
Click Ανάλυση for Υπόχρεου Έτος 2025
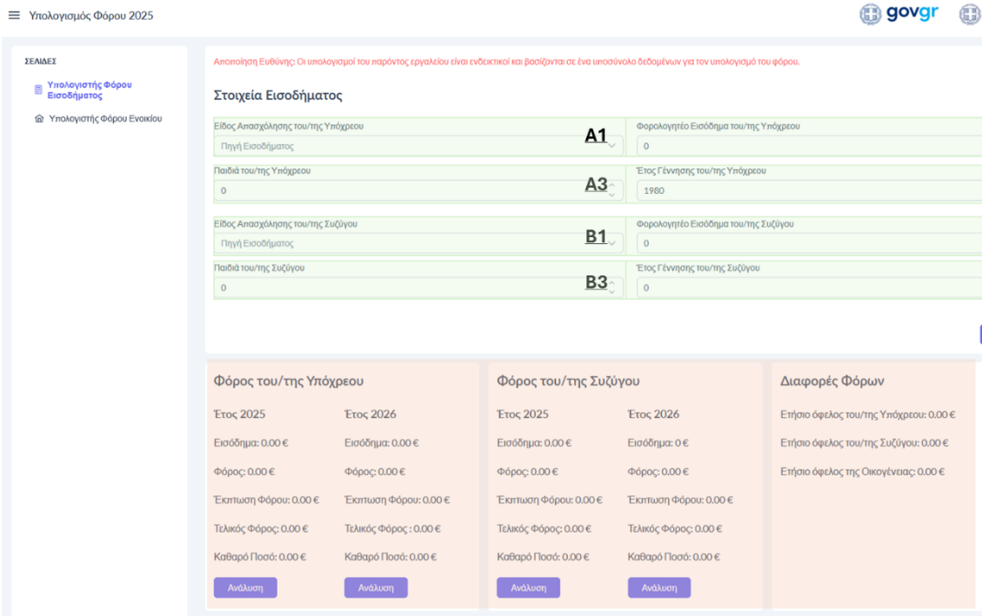click(x=245, y=587)
